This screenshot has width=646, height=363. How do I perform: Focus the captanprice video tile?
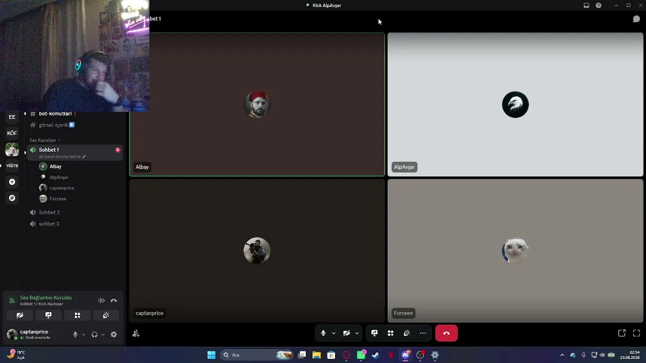point(257,251)
